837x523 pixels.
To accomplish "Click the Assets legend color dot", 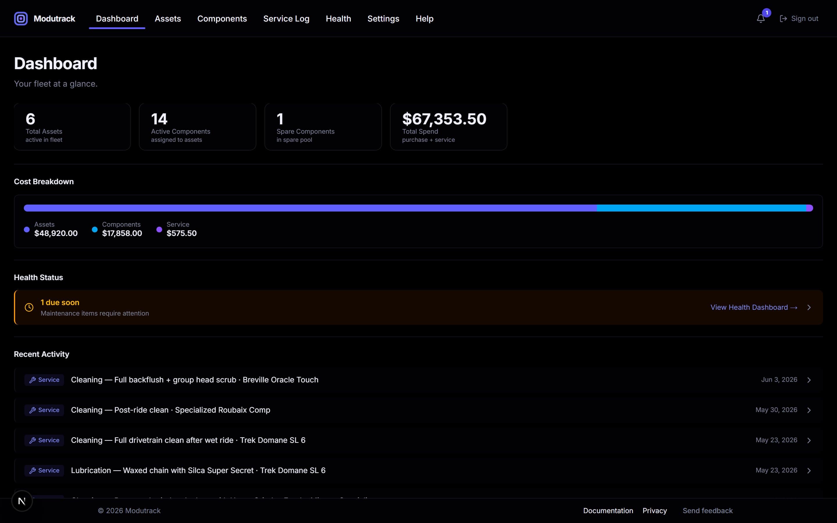I will coord(27,229).
